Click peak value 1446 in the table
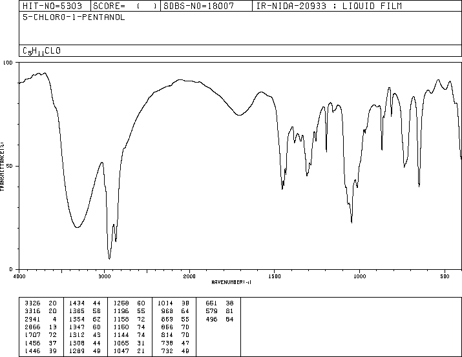This screenshot has width=462, height=357. pos(32,351)
